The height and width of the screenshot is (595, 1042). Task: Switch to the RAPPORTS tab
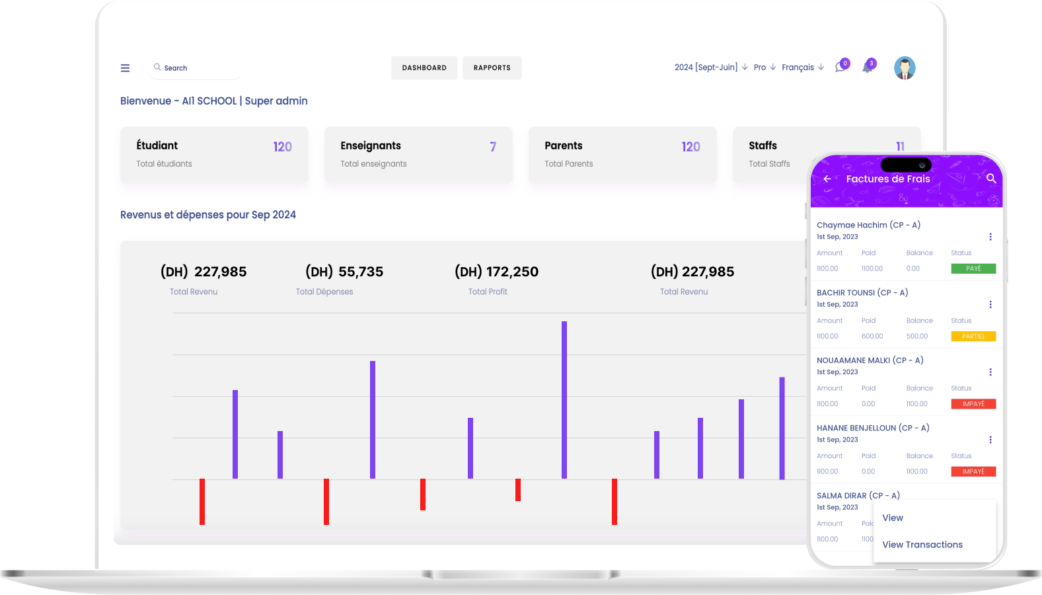(x=492, y=68)
